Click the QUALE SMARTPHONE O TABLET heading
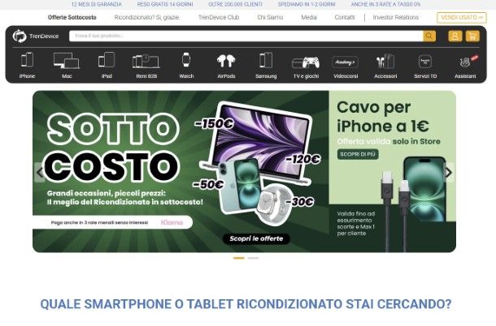Screen dimensions: 496x326 click(246, 304)
